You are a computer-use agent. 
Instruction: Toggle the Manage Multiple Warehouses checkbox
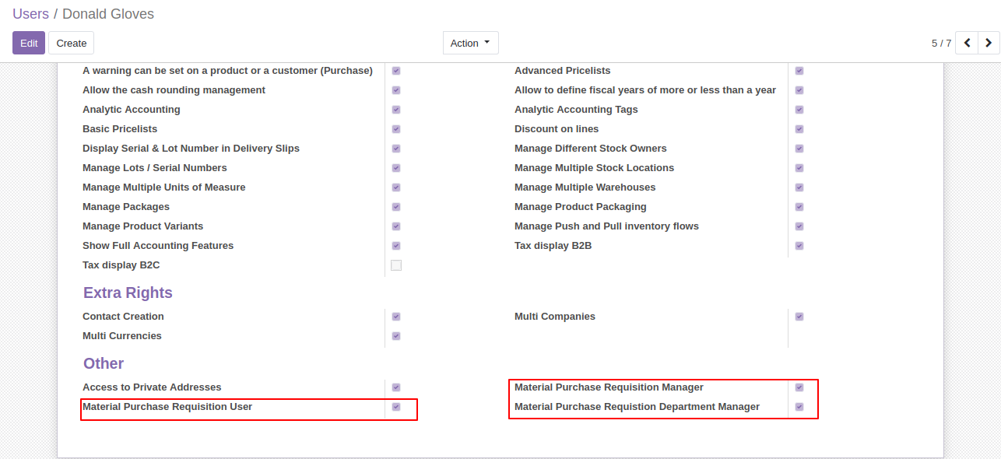799,187
